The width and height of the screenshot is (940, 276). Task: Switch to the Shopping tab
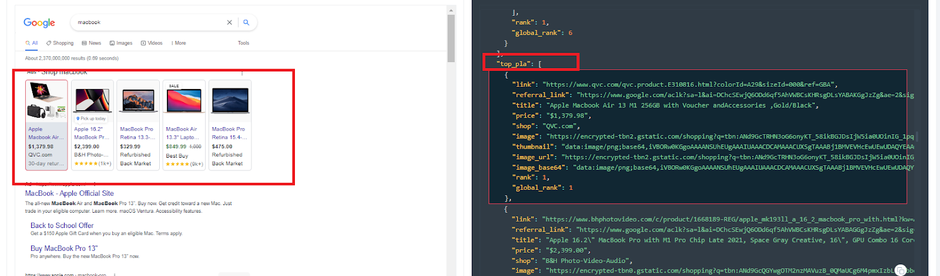60,43
